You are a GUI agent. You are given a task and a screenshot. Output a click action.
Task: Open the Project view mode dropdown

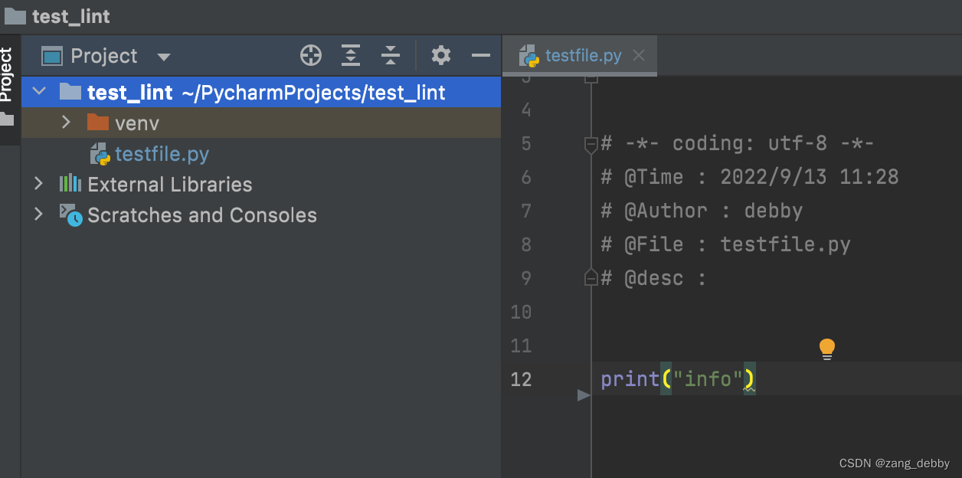163,55
